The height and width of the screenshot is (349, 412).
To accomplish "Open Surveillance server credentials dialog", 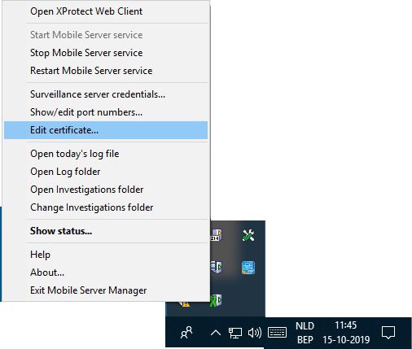I will (106, 94).
